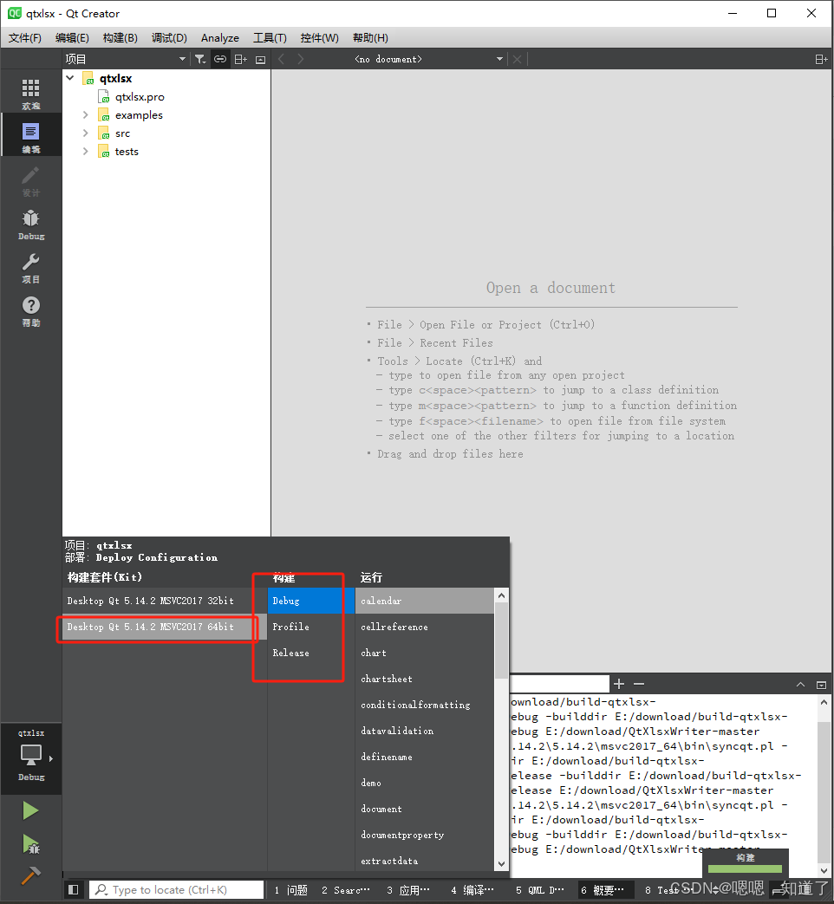Screen dimensions: 834x904
Task: Open 帮助 (Help) mode
Action: tap(31, 304)
